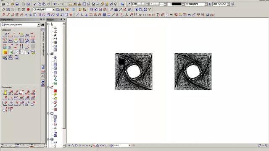Viewport: 269px width, 151px height.
Task: Open the hatch pattern 301 dropdown
Action: coord(228,4)
